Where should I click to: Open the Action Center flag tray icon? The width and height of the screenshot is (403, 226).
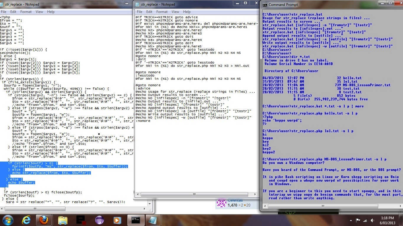(x=358, y=220)
